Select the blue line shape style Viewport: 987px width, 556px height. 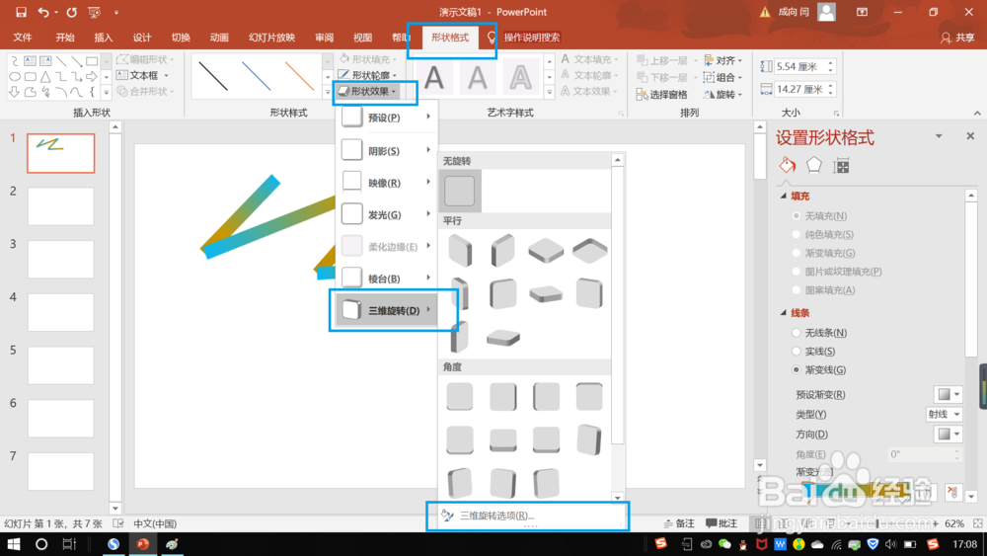[257, 76]
